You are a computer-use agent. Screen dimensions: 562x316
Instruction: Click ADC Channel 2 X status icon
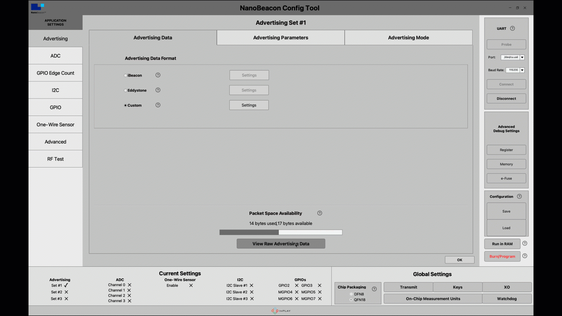129,296
